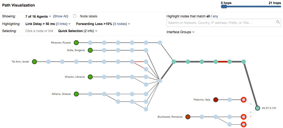Viewport: 283px width, 128px height.
Task: Enable the Node labels checkbox
Action: pos(75,16)
